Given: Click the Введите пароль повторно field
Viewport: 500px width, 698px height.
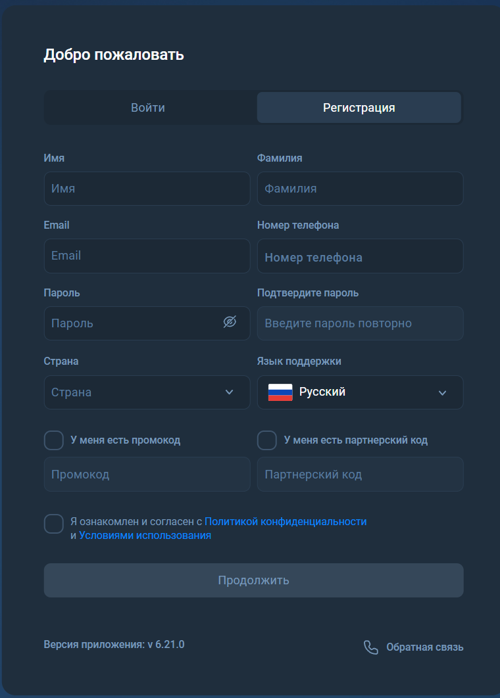Looking at the screenshot, I should [x=360, y=323].
